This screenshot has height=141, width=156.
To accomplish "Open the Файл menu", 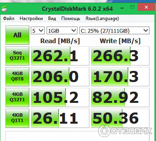I will click(x=8, y=18).
